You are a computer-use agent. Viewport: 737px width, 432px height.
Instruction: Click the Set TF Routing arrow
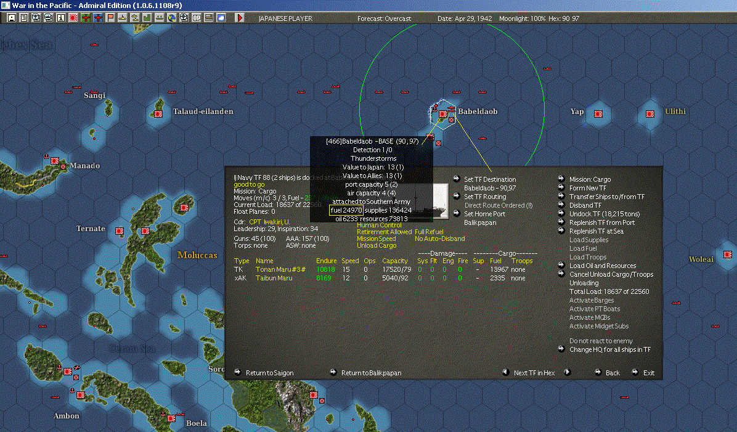click(x=457, y=196)
